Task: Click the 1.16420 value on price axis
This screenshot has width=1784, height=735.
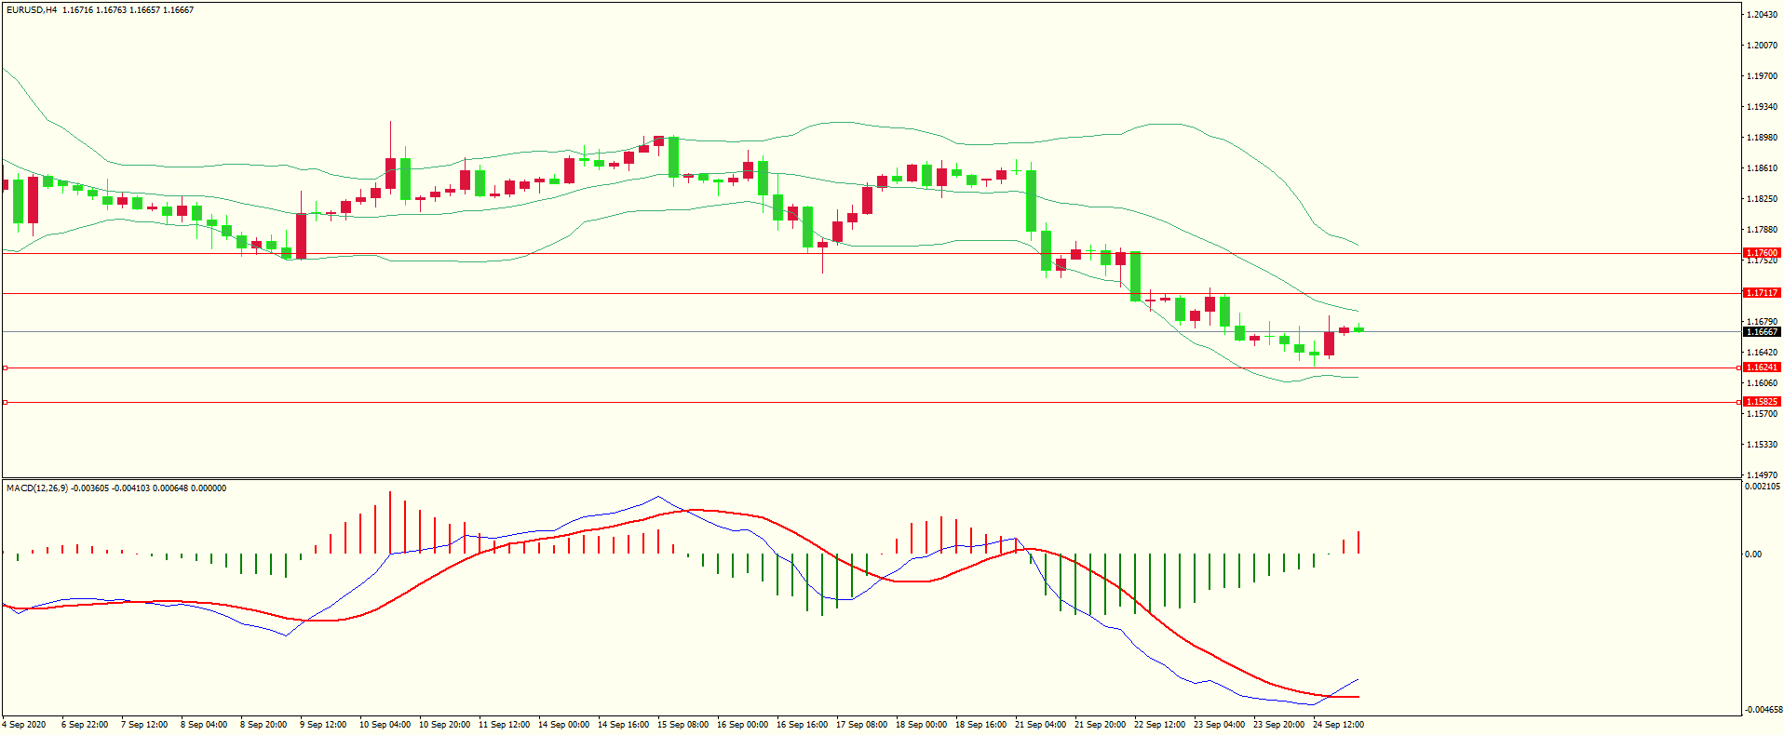Action: pyautogui.click(x=1763, y=353)
